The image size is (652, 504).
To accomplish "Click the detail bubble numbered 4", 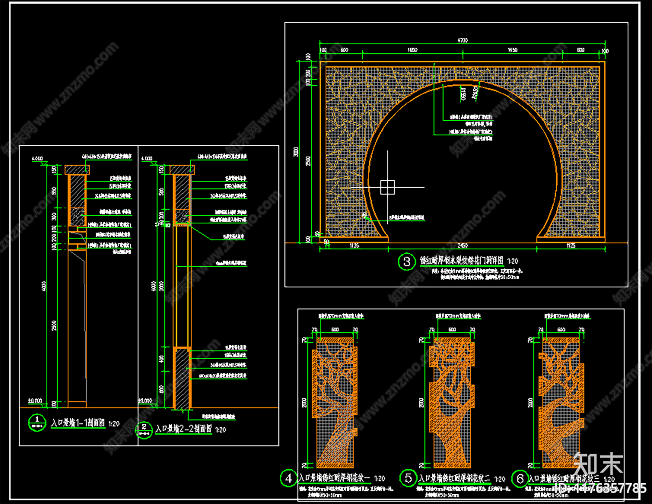I will click(289, 478).
